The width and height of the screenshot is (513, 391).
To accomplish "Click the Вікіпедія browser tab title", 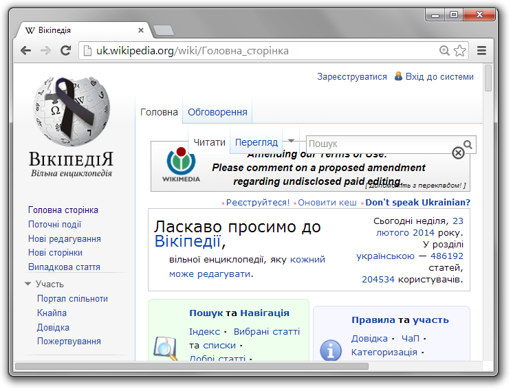I will (54, 30).
